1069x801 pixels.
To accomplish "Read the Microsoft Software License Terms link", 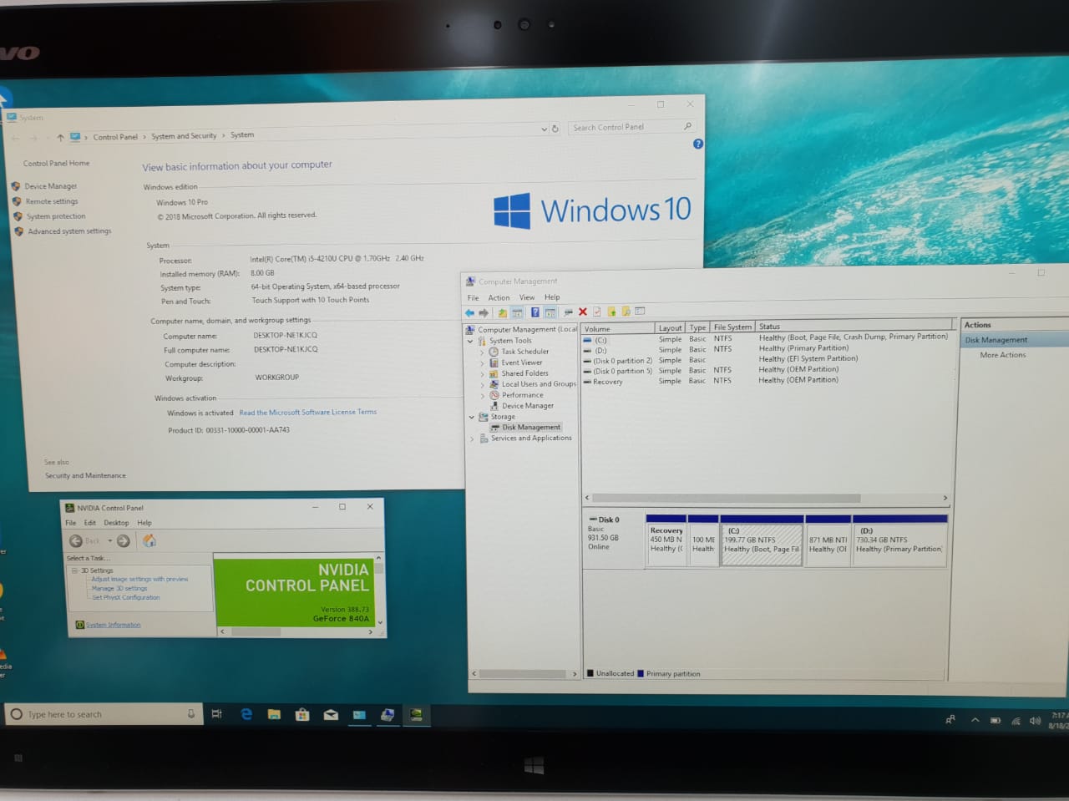I will [307, 412].
